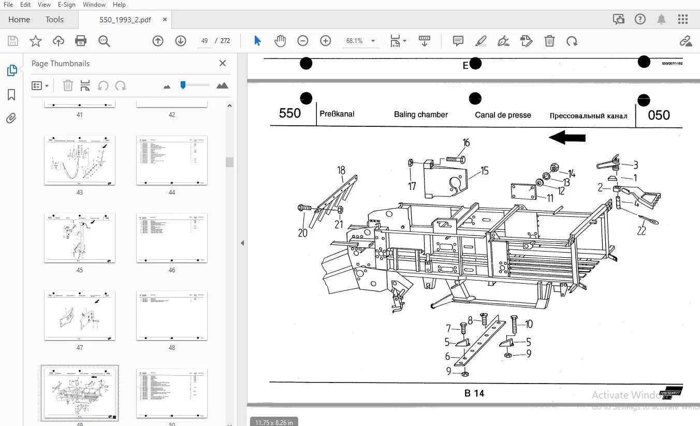Select page 47 thumbnail
700x426 pixels.
80,316
